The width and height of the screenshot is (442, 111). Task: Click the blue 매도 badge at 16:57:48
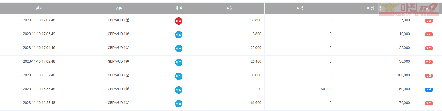click(x=179, y=76)
